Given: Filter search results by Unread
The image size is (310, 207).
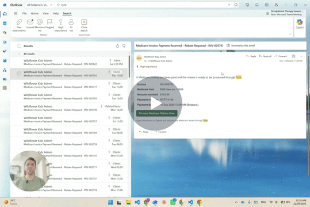Looking at the screenshot, I should [30, 24].
